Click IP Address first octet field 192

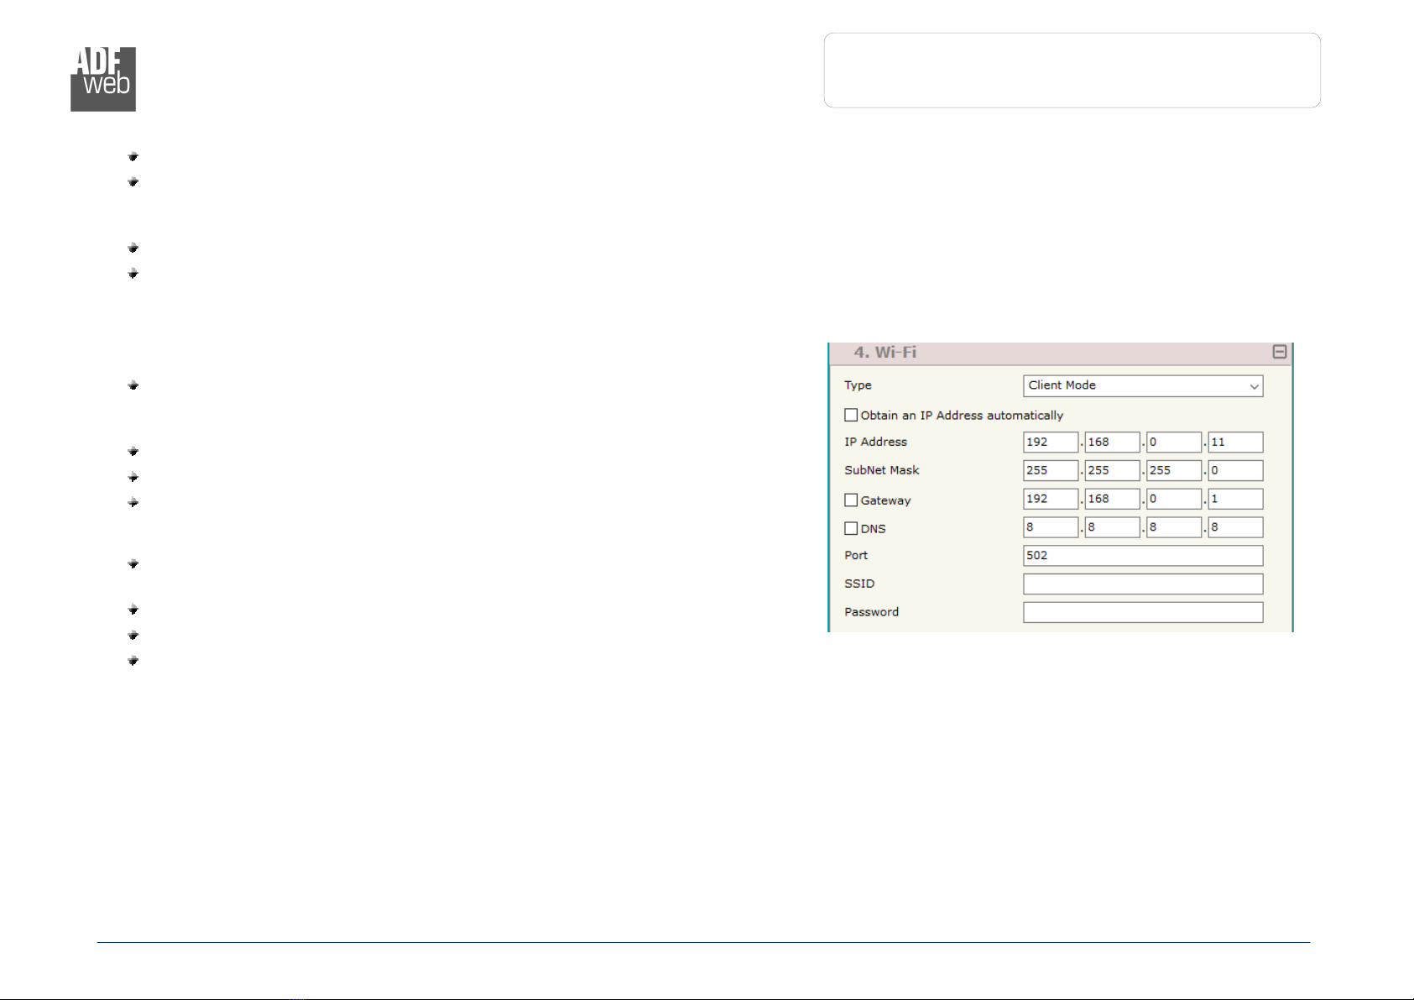point(1051,442)
